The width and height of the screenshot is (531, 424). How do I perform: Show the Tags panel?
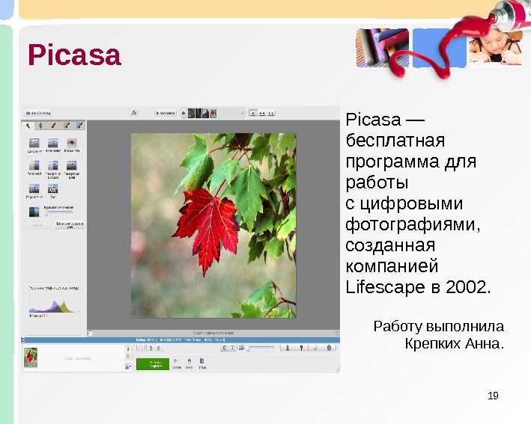315,348
